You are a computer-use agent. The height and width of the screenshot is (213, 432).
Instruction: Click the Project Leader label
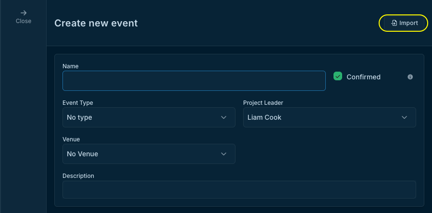(266, 102)
